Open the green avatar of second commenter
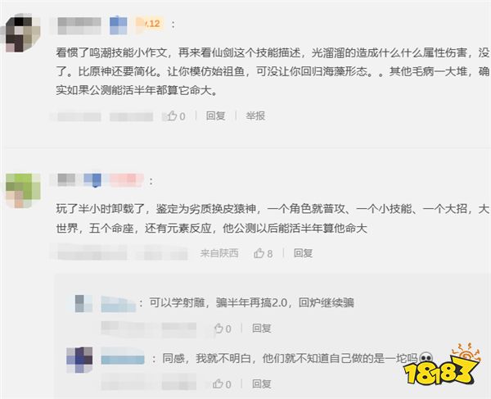This screenshot has width=491, height=399. [23, 191]
